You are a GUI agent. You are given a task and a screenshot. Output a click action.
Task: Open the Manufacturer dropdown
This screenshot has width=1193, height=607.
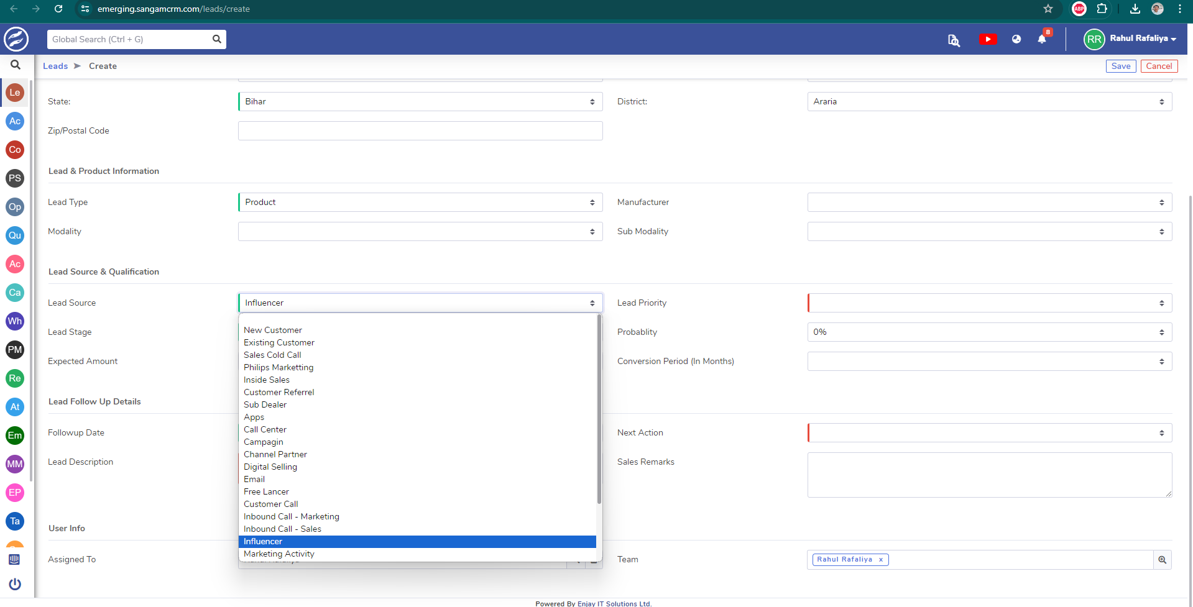click(990, 203)
